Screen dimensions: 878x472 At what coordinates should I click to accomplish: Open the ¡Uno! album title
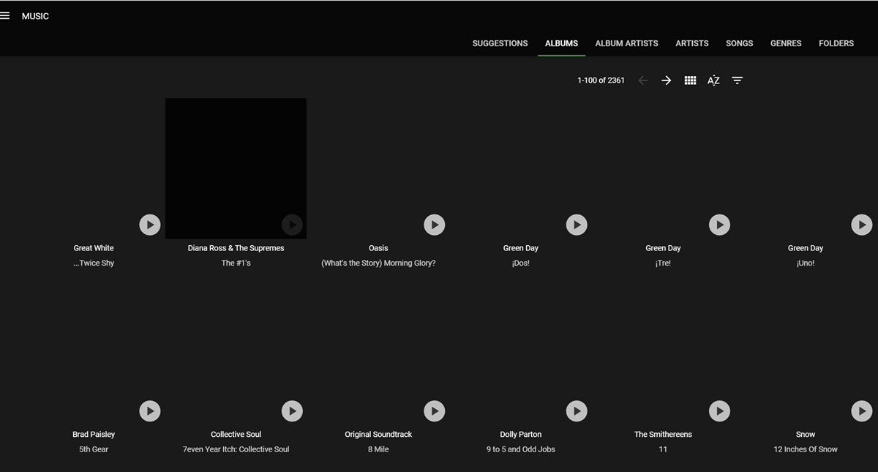coord(806,263)
